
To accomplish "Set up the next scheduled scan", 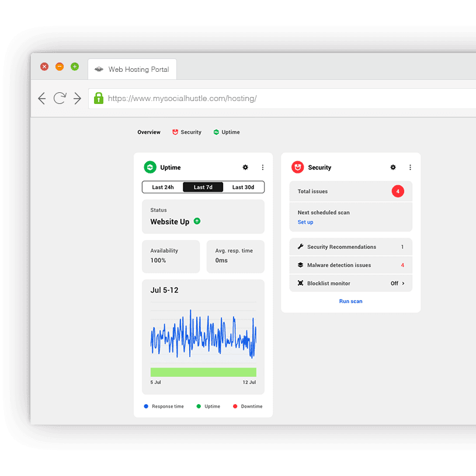I will (305, 222).
